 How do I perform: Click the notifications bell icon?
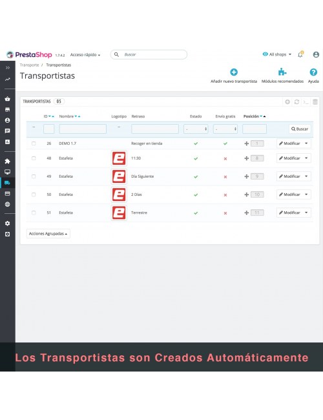300,54
